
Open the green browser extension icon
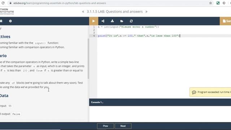(x=218, y=3)
